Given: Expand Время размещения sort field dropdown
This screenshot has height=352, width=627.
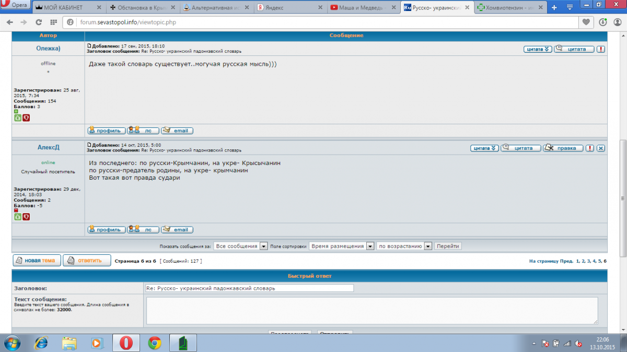Looking at the screenshot, I should (x=370, y=246).
